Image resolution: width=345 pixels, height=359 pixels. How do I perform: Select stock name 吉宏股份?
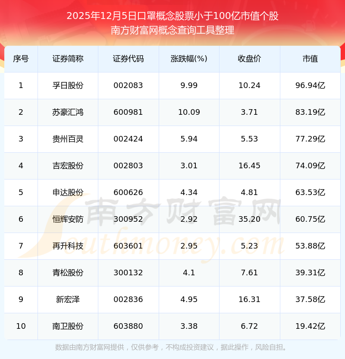(x=68, y=166)
